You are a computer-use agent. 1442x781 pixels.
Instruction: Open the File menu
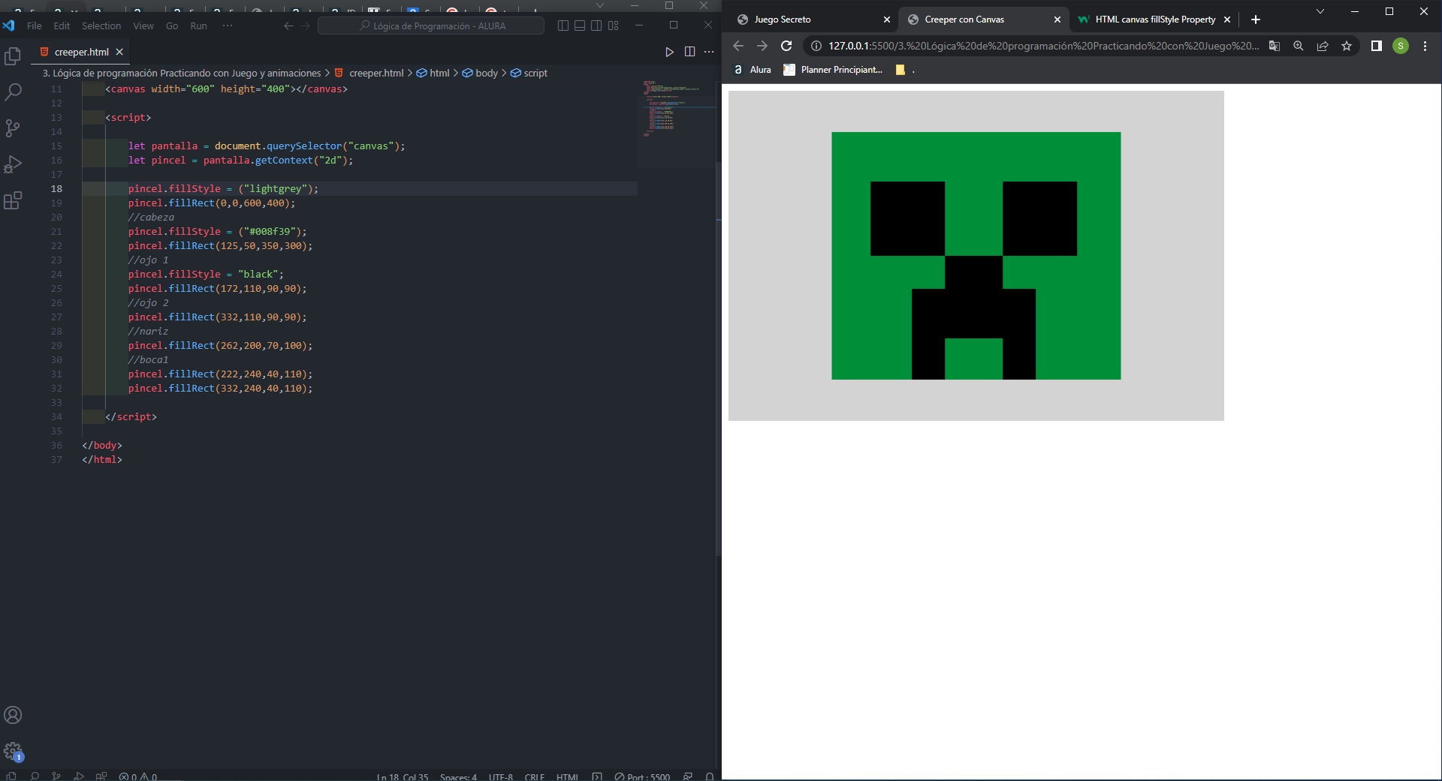click(x=35, y=26)
